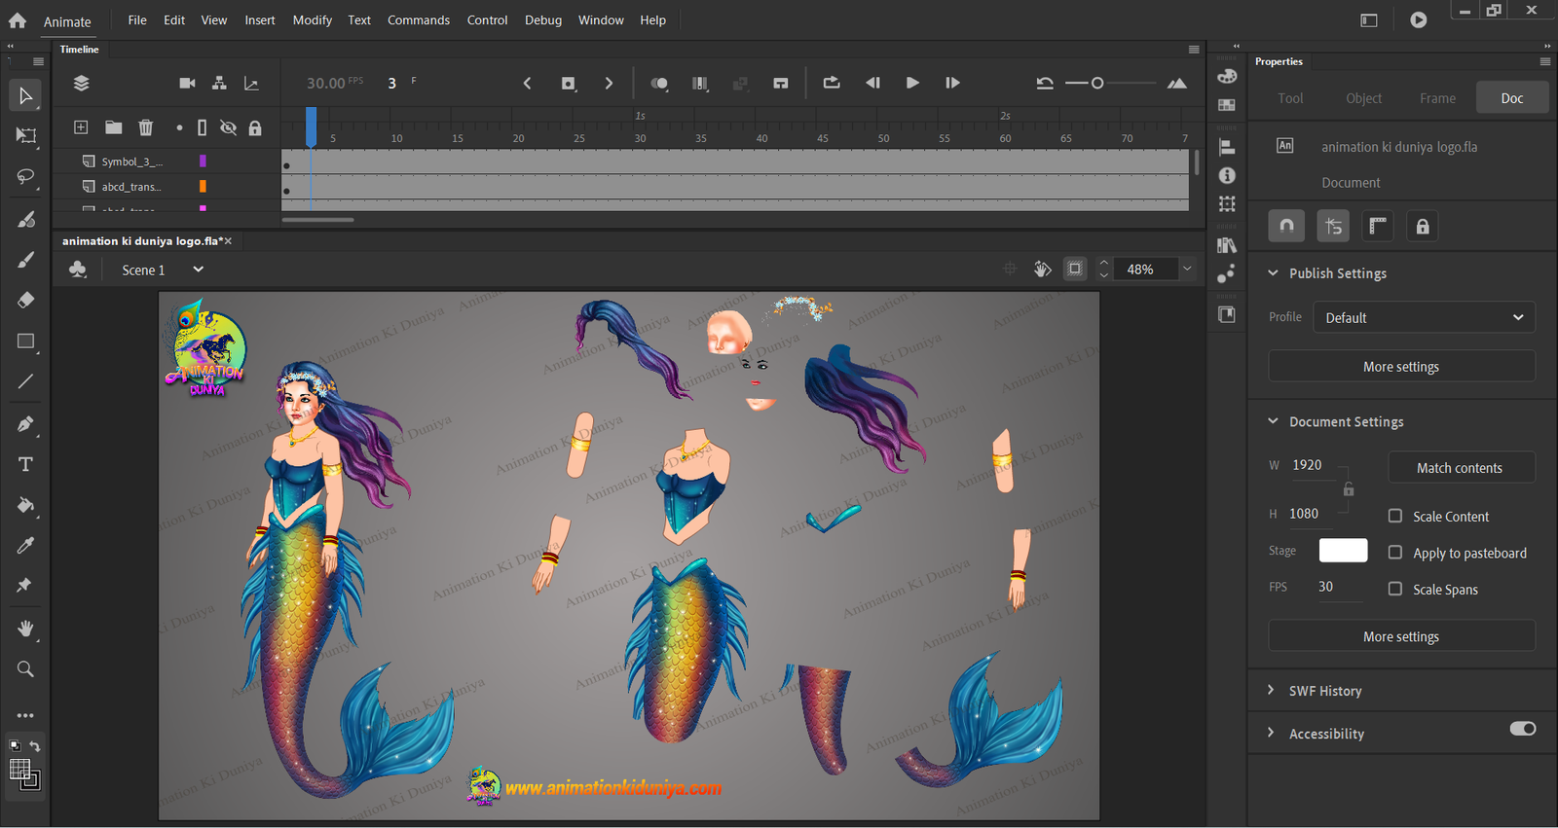Switch to the Object properties tab

[x=1363, y=98]
